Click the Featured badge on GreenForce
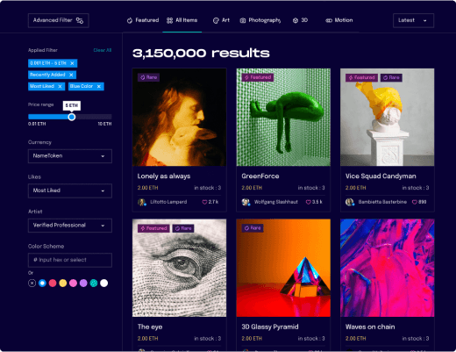The image size is (456, 352). point(258,77)
